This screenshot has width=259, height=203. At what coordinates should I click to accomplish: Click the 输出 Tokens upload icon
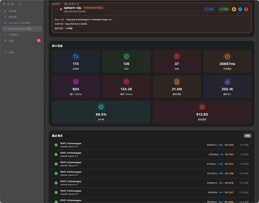126,82
